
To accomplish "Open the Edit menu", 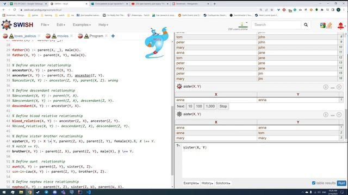I will [61, 25].
